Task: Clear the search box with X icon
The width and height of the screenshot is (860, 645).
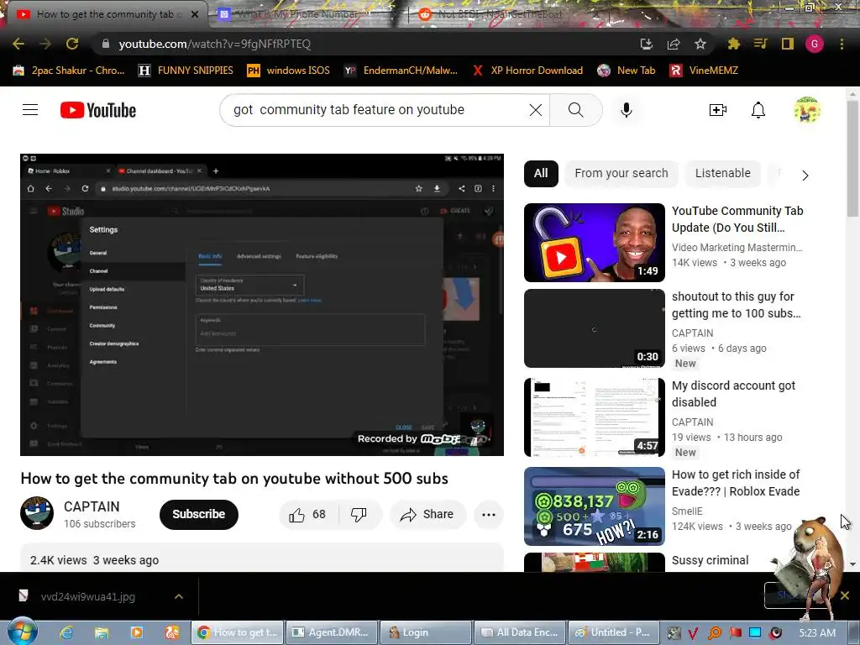Action: click(535, 110)
